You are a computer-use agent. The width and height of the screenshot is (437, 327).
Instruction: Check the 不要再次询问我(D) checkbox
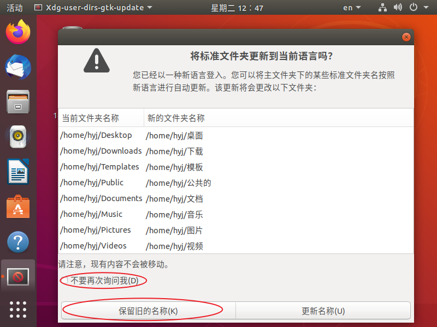65,280
